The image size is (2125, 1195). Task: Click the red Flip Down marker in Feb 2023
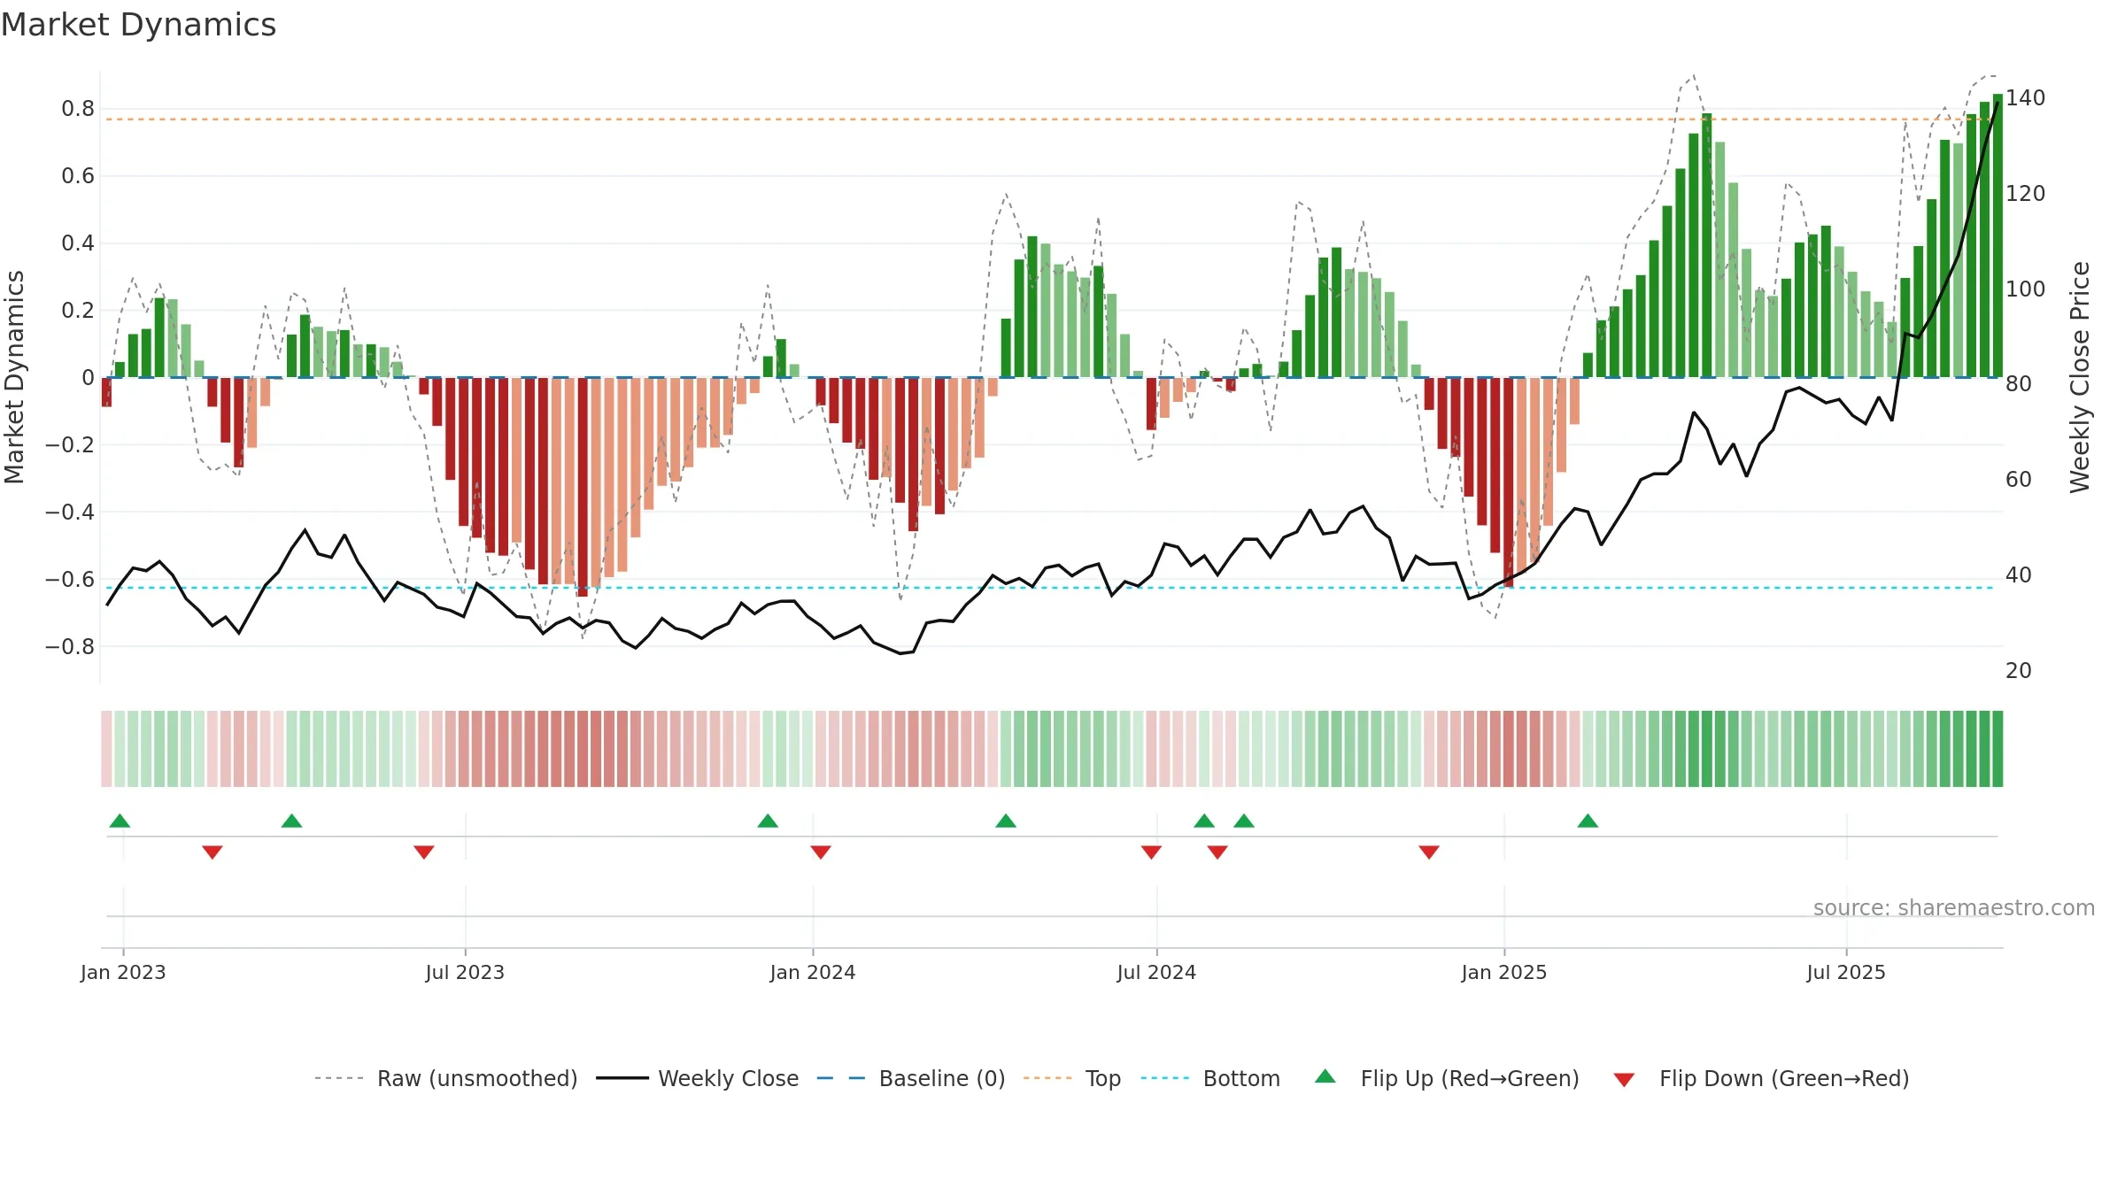pyautogui.click(x=212, y=852)
